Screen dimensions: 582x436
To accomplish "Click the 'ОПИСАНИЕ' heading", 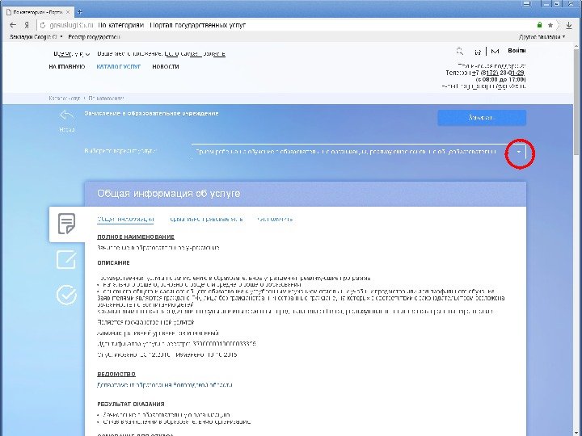I will [113, 263].
